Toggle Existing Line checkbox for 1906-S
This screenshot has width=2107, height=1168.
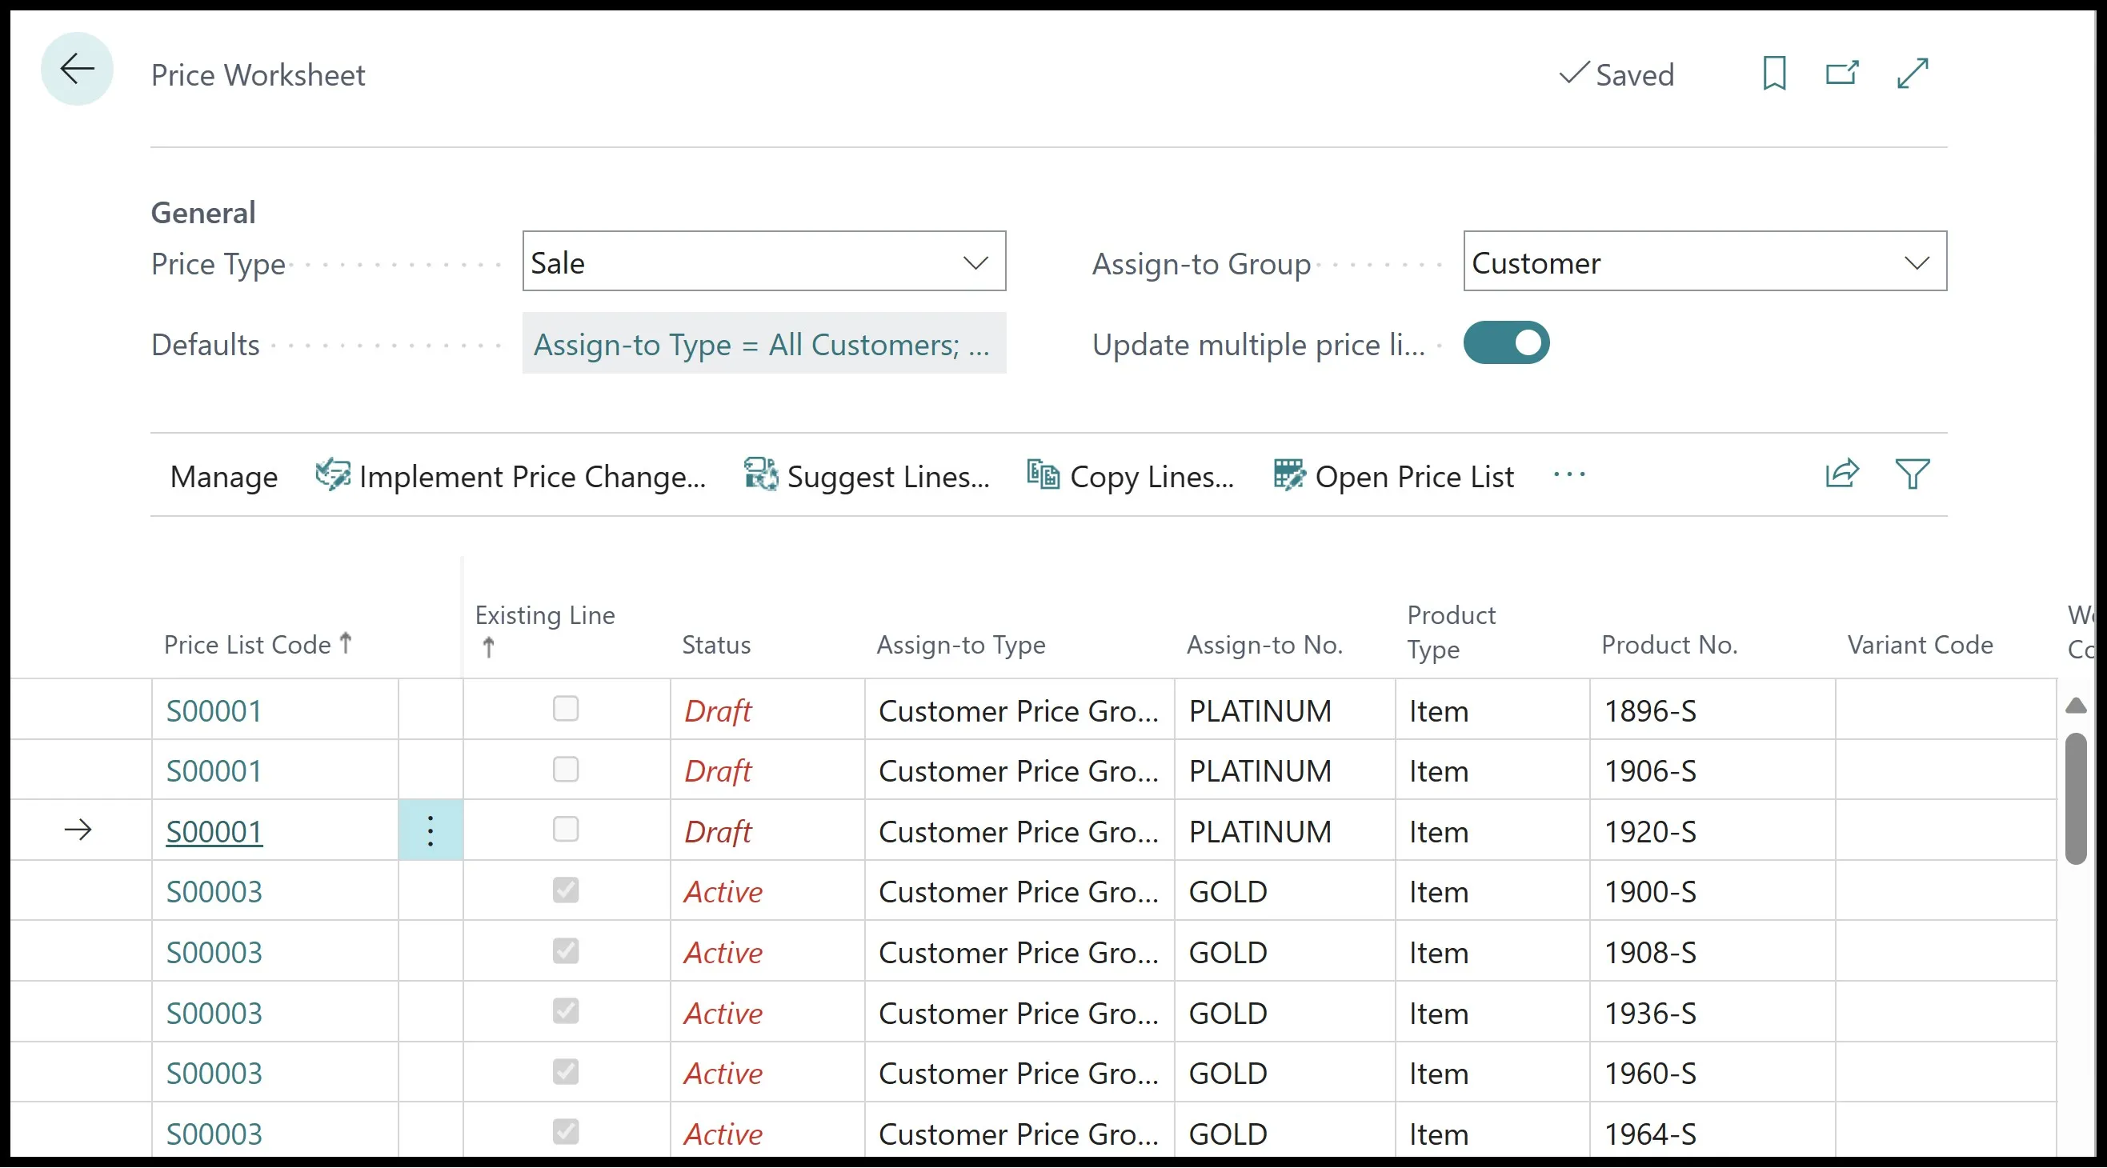point(565,770)
